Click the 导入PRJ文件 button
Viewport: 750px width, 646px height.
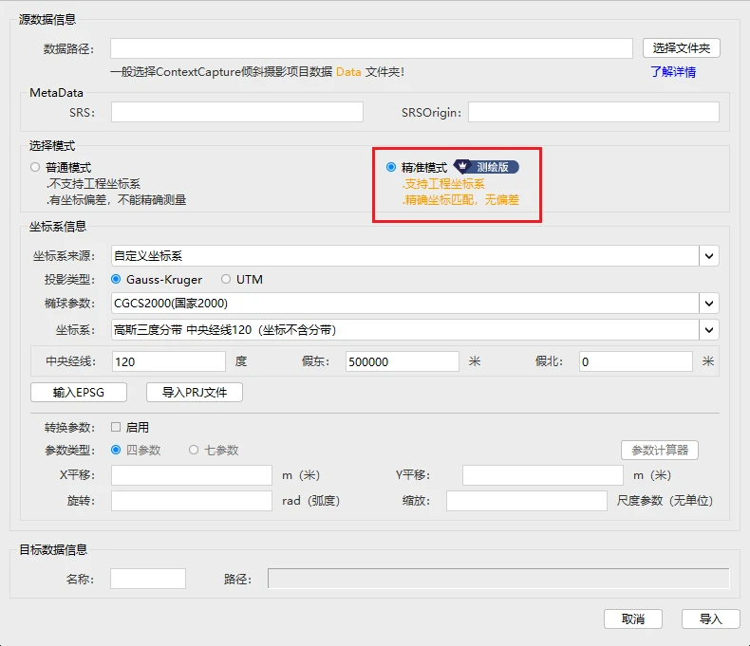(x=195, y=393)
